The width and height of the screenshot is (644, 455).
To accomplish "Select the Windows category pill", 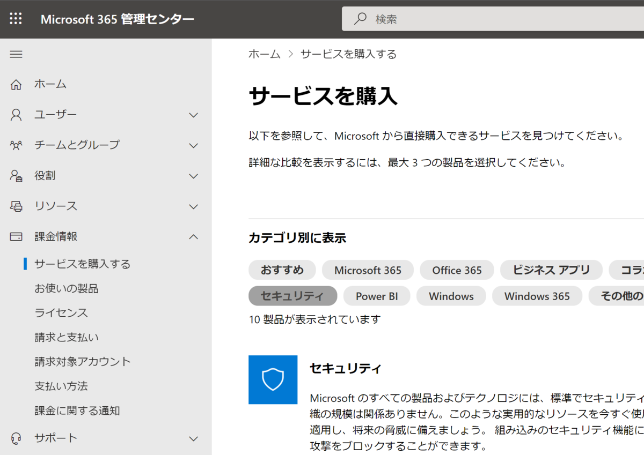I will point(451,296).
